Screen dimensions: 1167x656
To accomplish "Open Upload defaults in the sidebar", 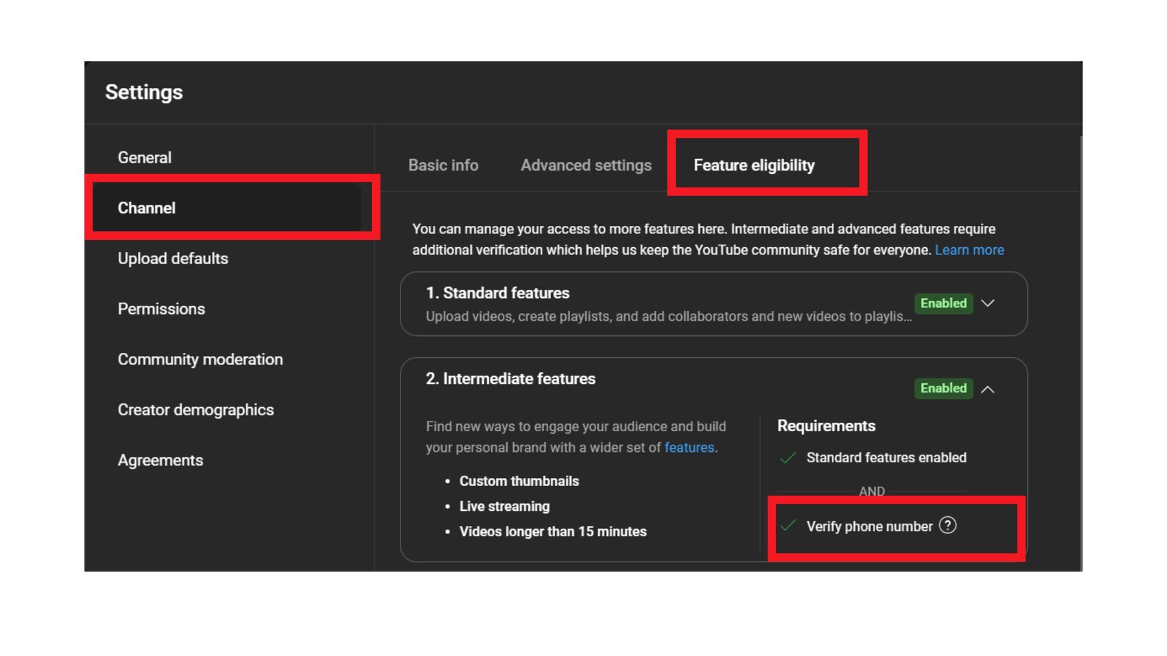I will (173, 259).
